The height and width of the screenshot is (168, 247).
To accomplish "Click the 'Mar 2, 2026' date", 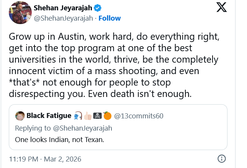I will (x=62, y=159).
